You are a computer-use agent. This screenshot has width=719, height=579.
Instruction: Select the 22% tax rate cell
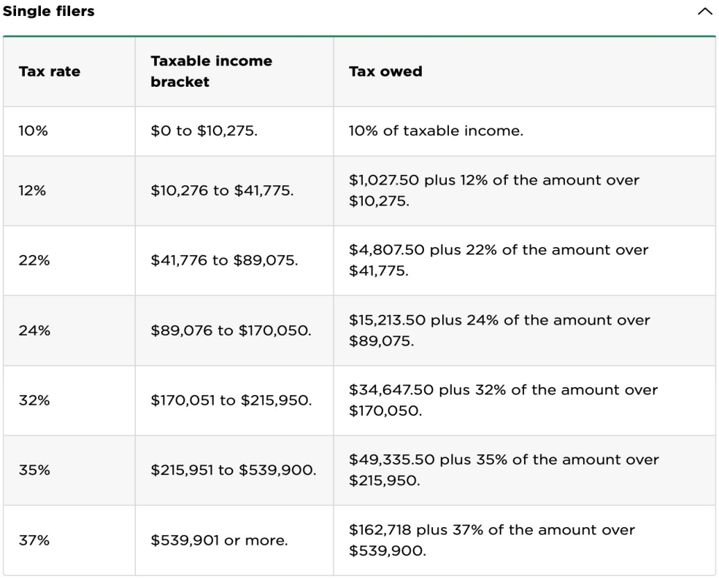[x=34, y=261]
